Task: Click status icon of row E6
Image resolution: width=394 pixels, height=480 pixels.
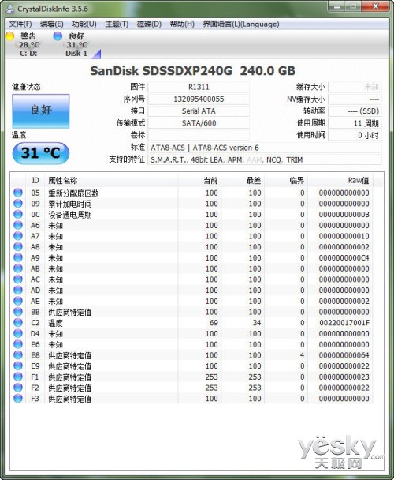Action: click(x=18, y=344)
